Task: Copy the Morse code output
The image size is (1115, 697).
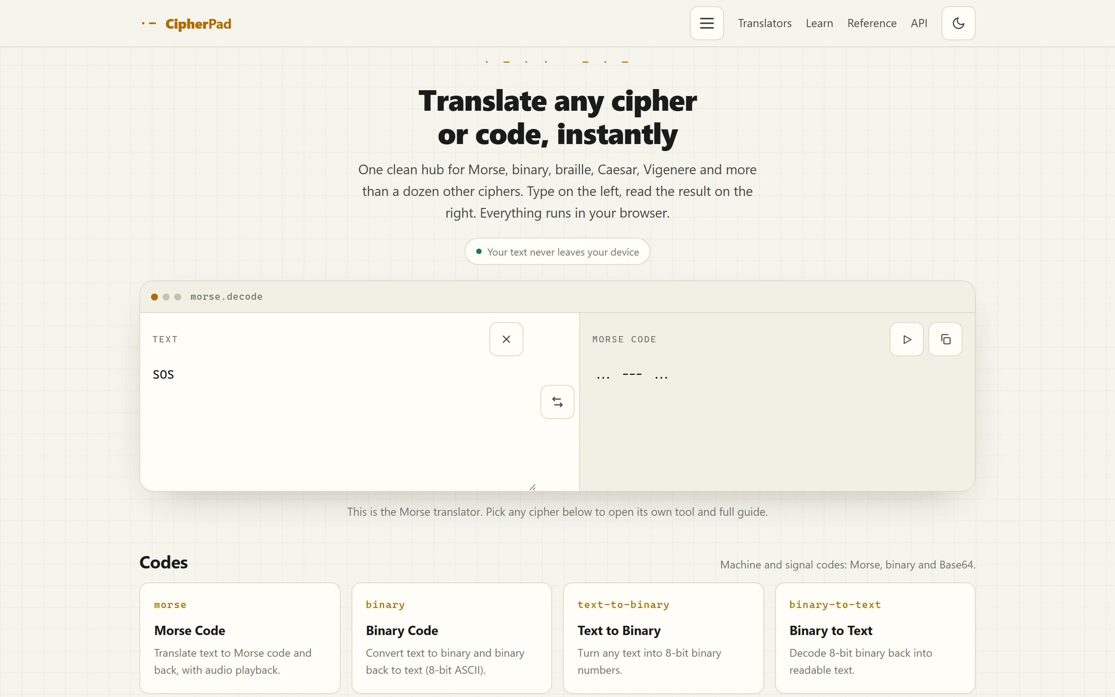Action: [945, 339]
